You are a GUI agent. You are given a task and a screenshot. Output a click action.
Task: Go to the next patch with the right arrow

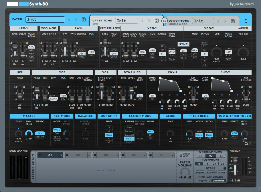tap(76, 20)
